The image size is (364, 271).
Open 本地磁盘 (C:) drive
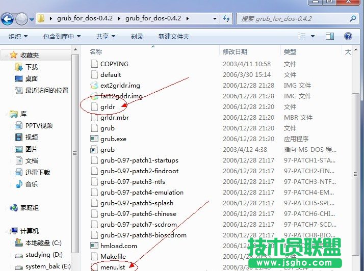43,242
